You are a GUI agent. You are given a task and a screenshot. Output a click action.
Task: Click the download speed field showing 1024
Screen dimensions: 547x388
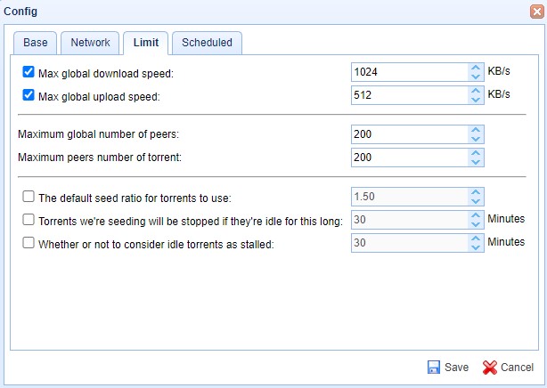tap(410, 72)
